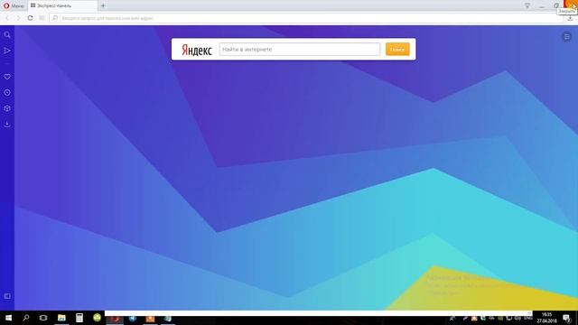Click the magnifier icon inside the address bar
The height and width of the screenshot is (325, 578).
click(55, 18)
